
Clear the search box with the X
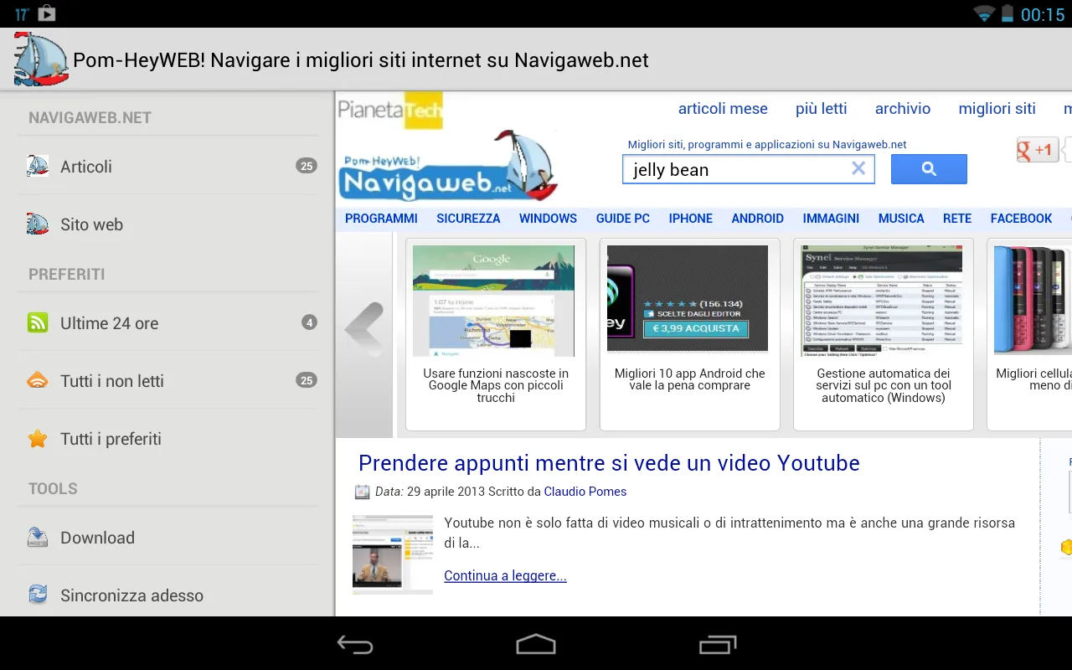click(x=858, y=169)
